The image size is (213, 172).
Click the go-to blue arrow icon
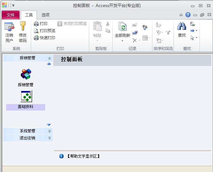click(192, 31)
